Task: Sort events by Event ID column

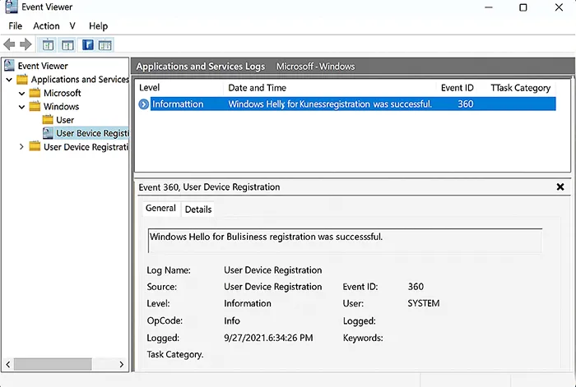Action: pyautogui.click(x=457, y=87)
